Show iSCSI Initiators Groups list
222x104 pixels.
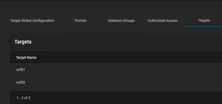[121, 21]
